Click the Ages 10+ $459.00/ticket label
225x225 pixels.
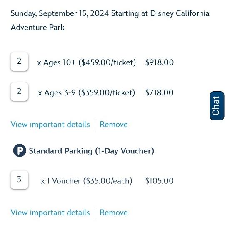pos(87,62)
